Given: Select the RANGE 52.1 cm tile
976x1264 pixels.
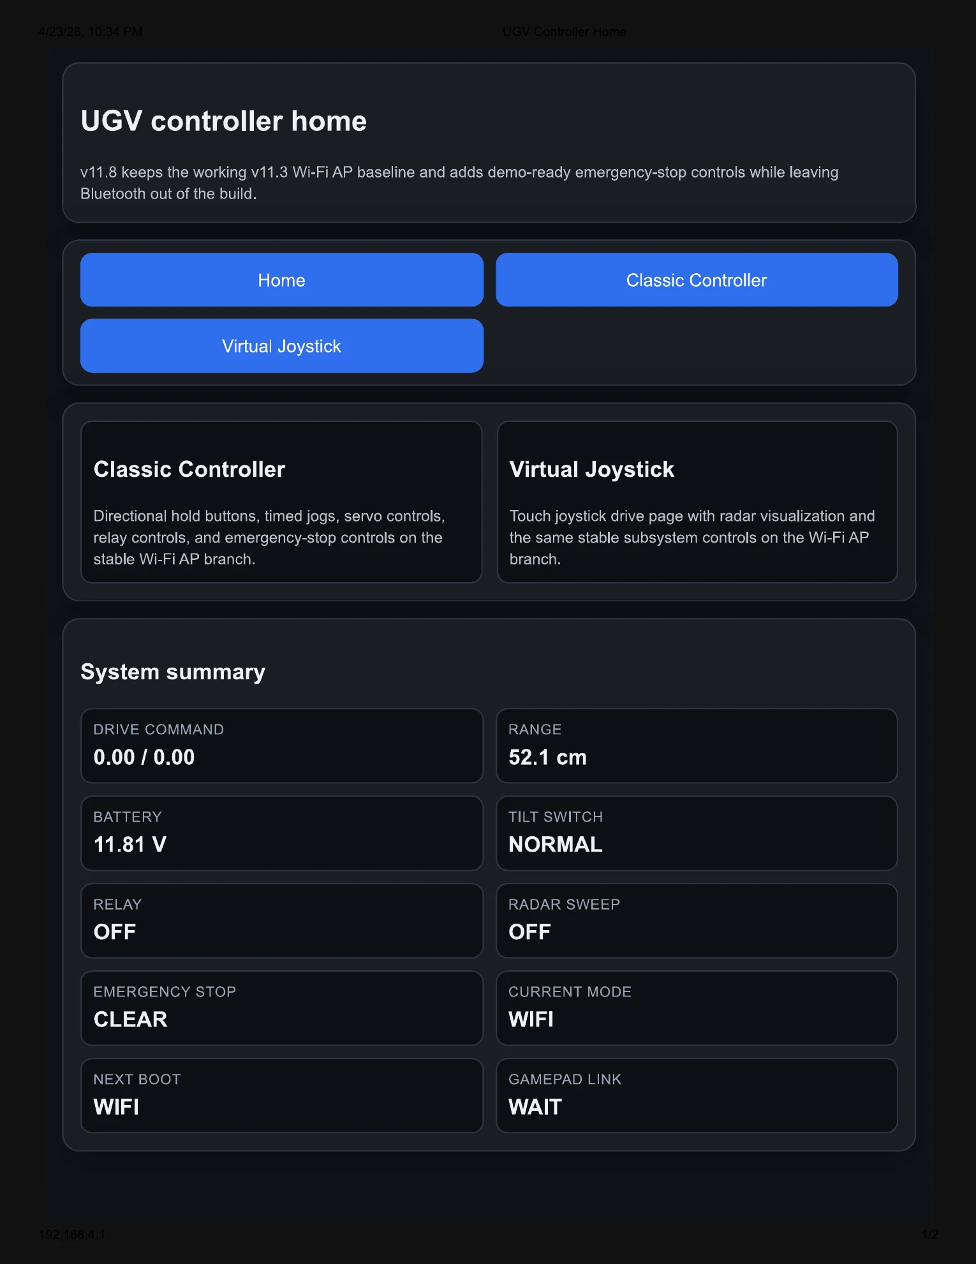Looking at the screenshot, I should tap(696, 746).
